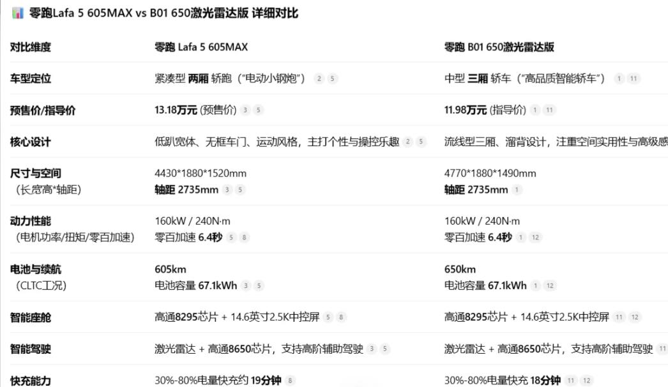This screenshot has width=668, height=387.
Task: Open citation 5 beside Lafa 5 轴距 2735mm
Action: [x=240, y=190]
